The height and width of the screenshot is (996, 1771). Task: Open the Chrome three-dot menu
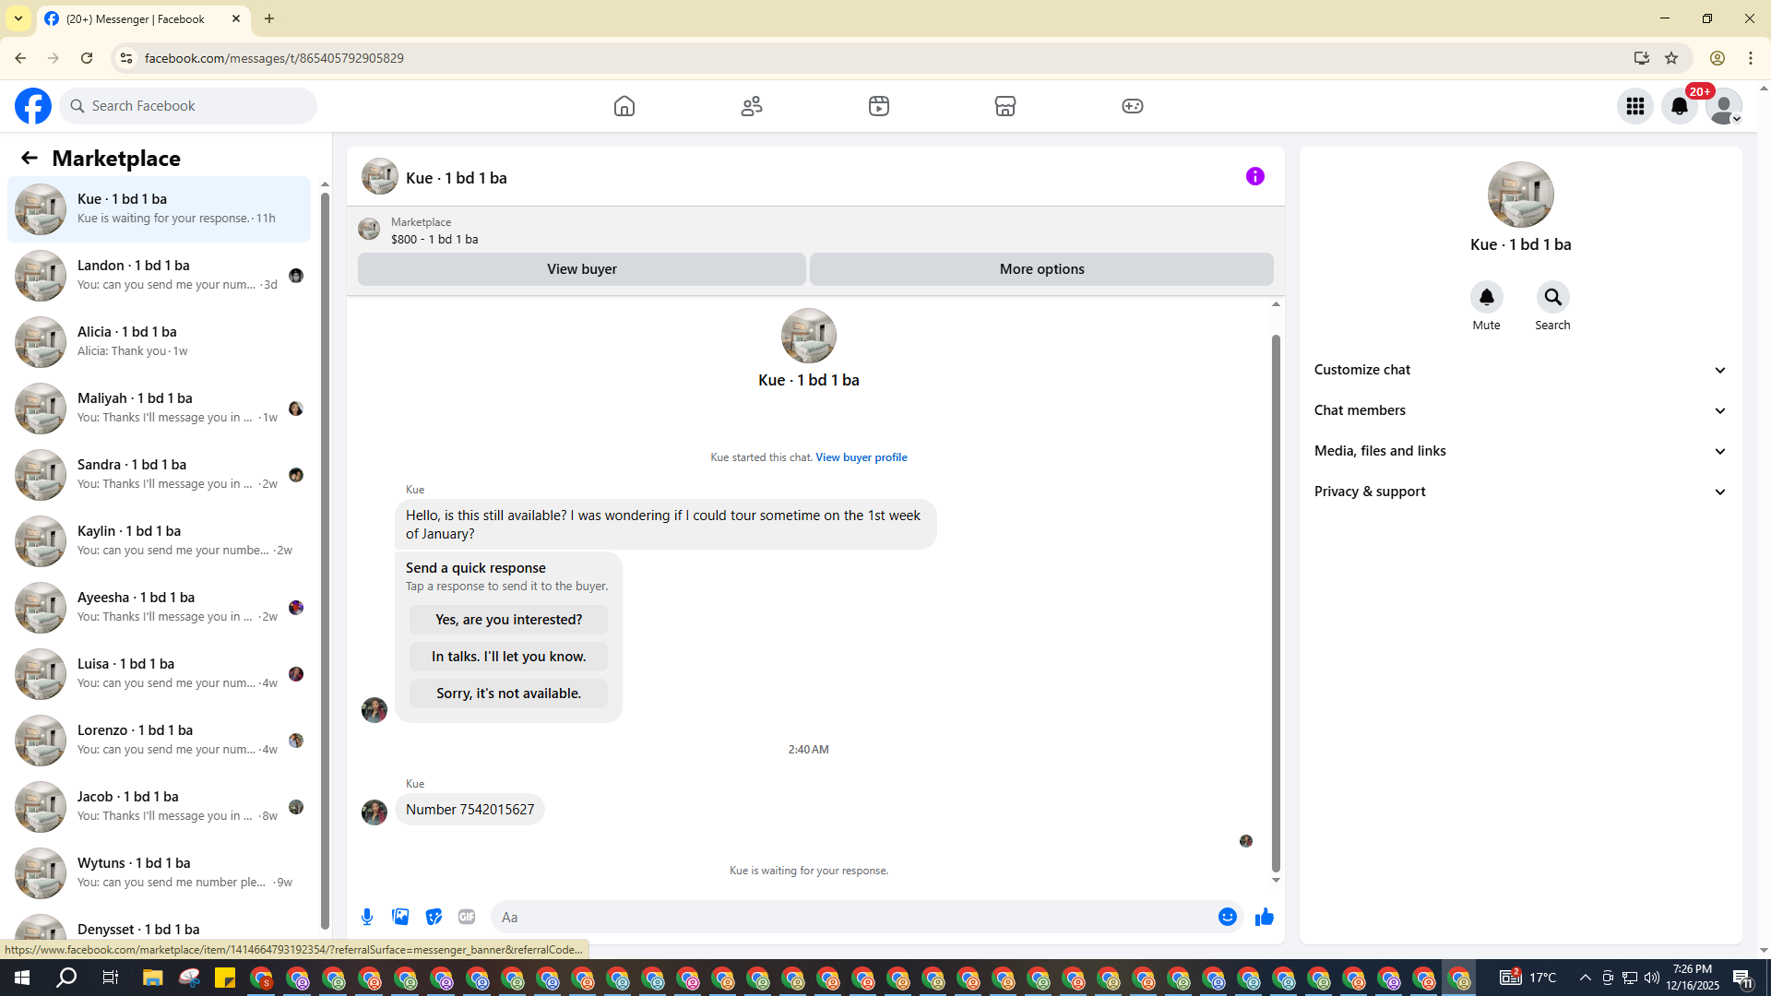[1751, 58]
